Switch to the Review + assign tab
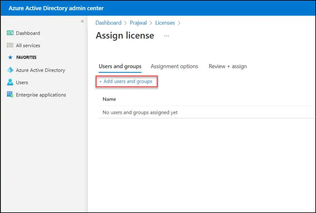 228,67
